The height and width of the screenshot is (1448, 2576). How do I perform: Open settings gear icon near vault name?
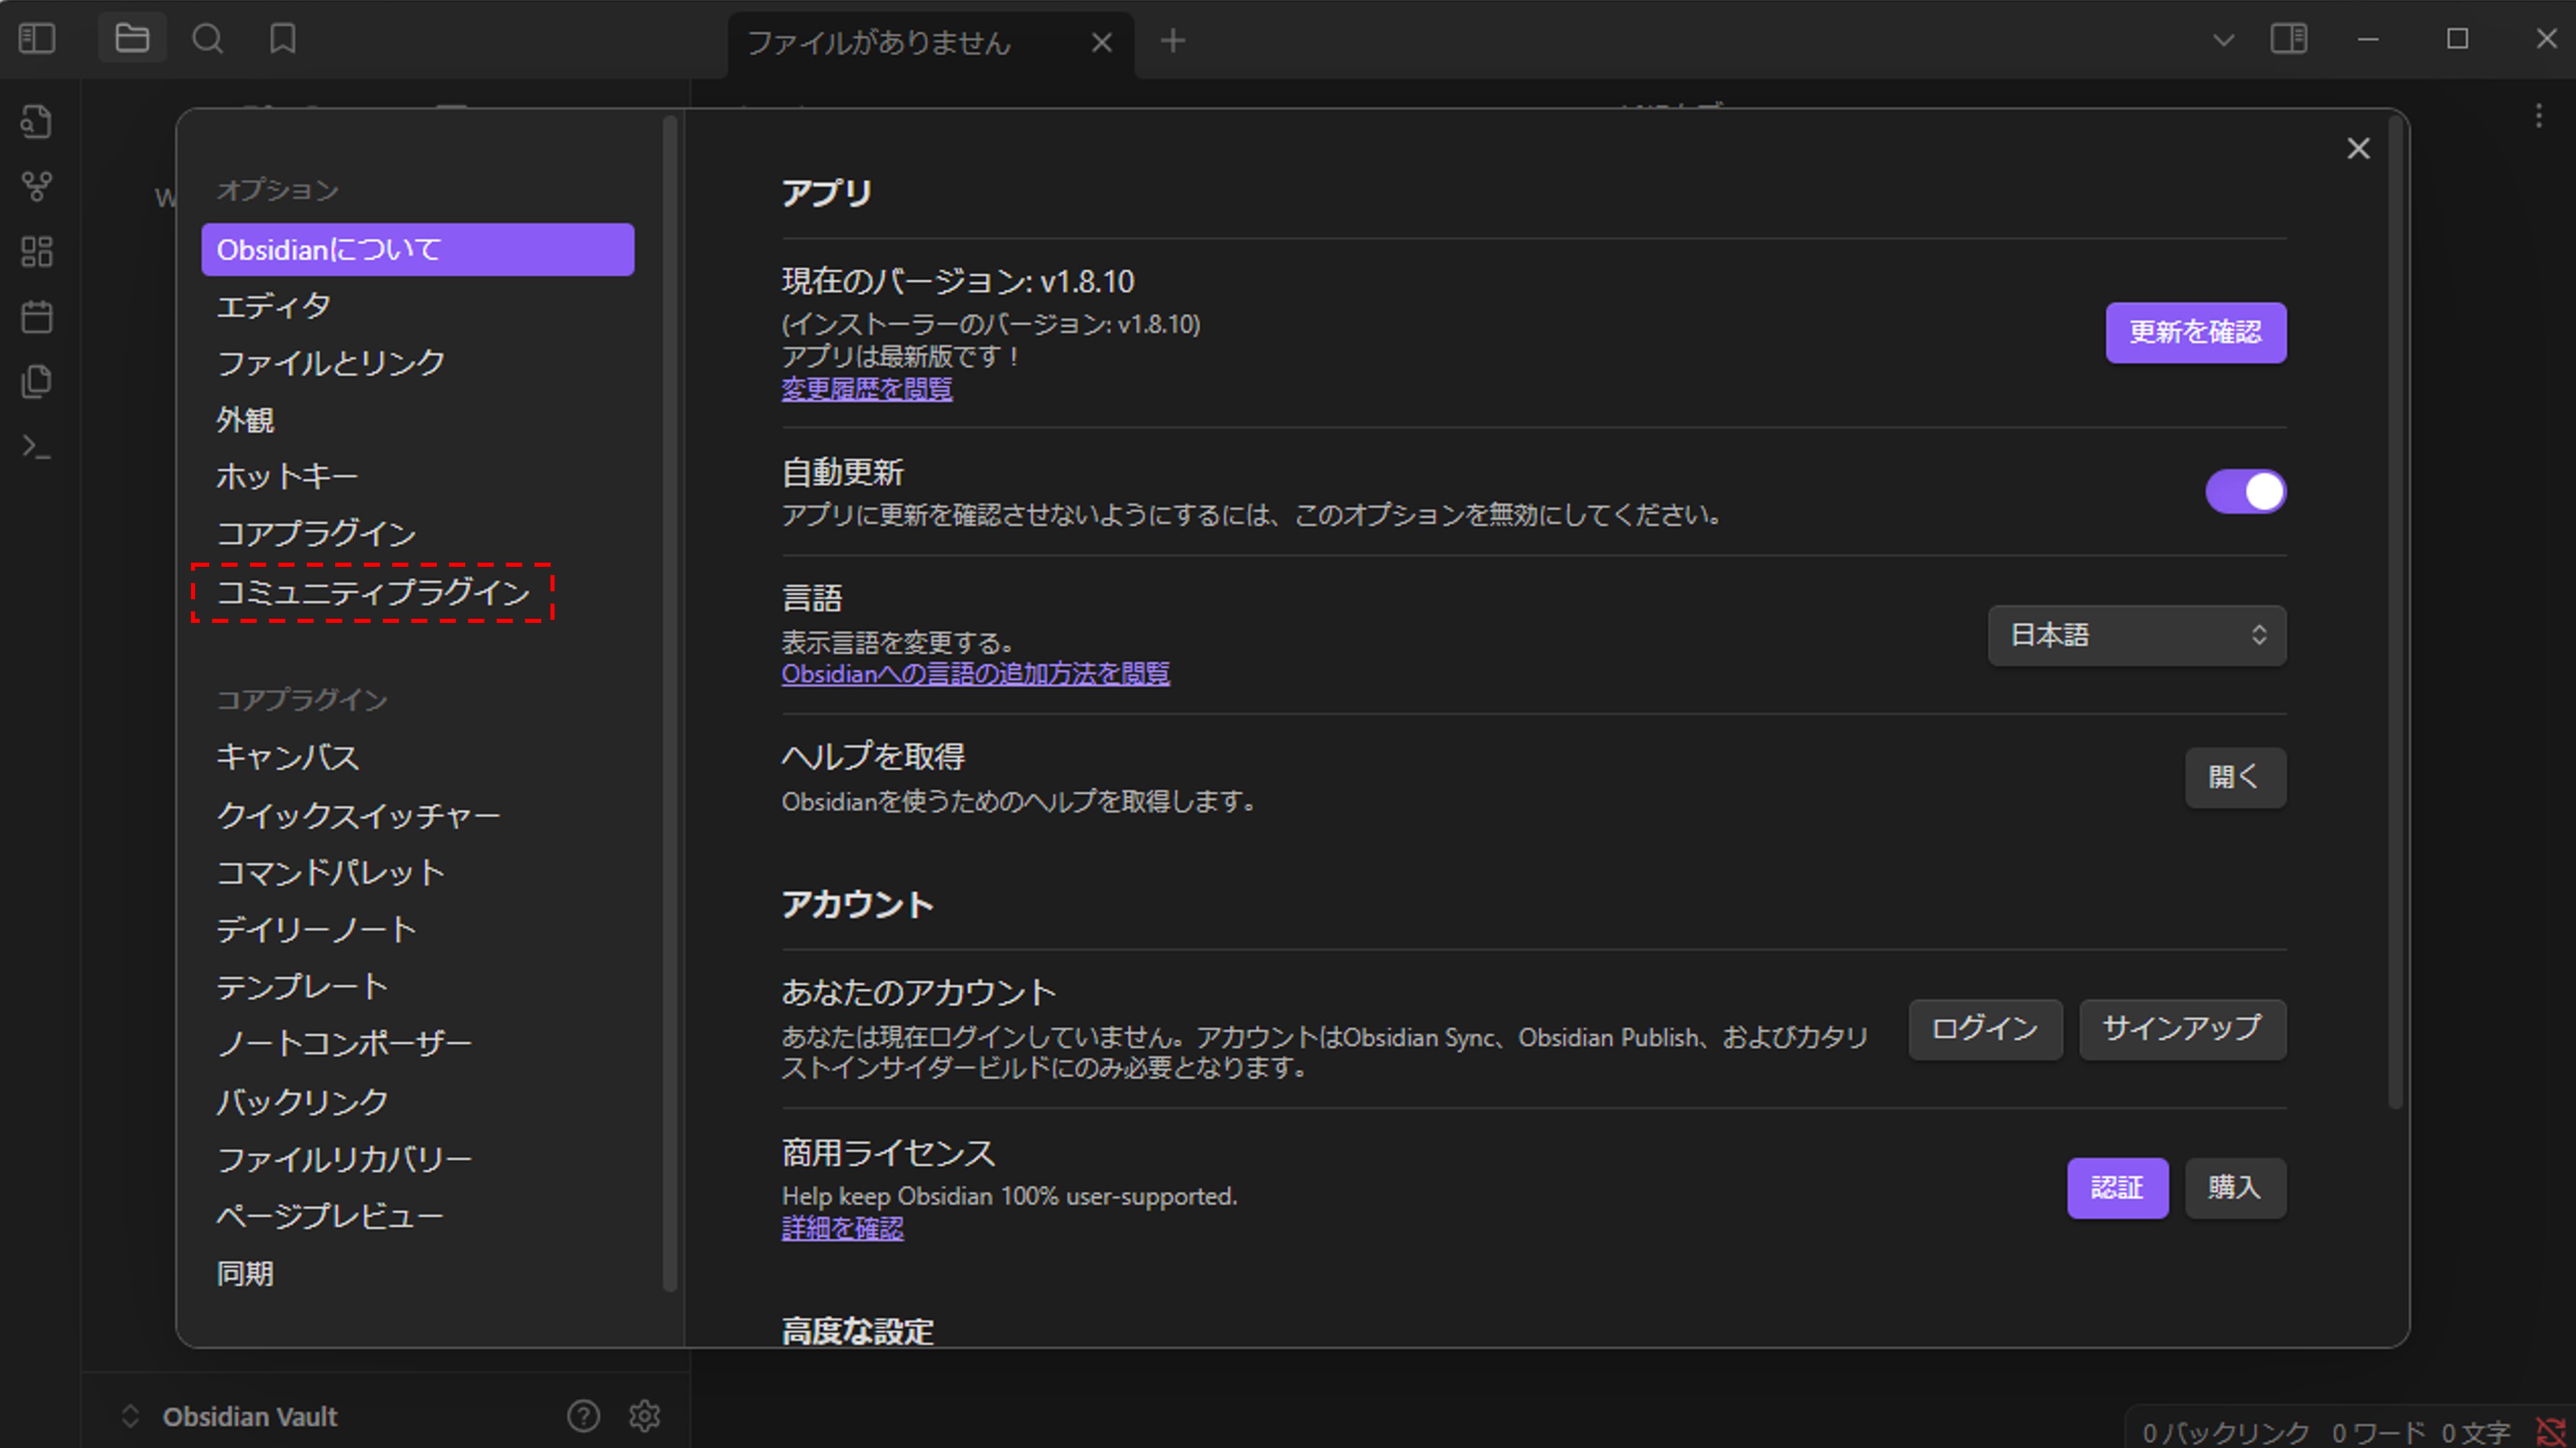tap(644, 1416)
